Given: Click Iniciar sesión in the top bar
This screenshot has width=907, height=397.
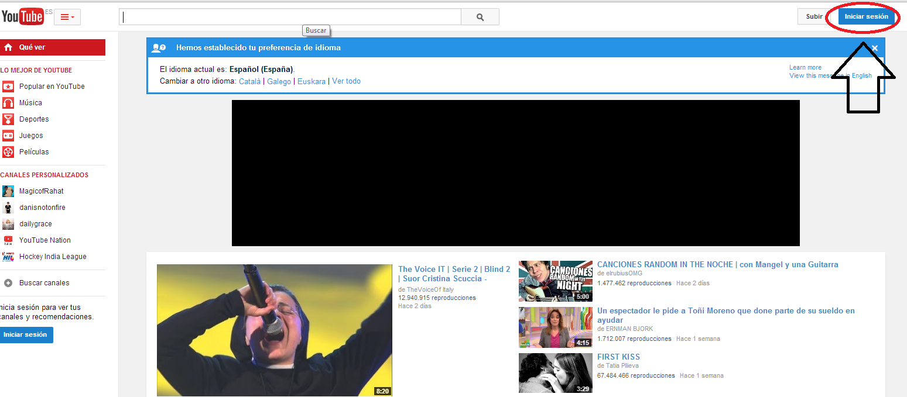Looking at the screenshot, I should [866, 16].
